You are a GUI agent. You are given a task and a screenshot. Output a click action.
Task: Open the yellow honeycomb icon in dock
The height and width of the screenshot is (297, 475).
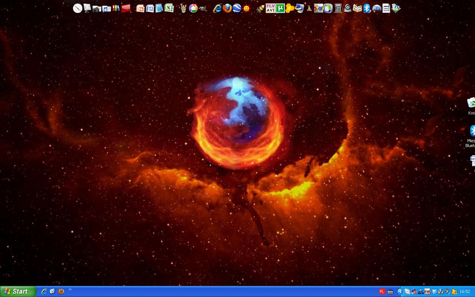click(290, 8)
